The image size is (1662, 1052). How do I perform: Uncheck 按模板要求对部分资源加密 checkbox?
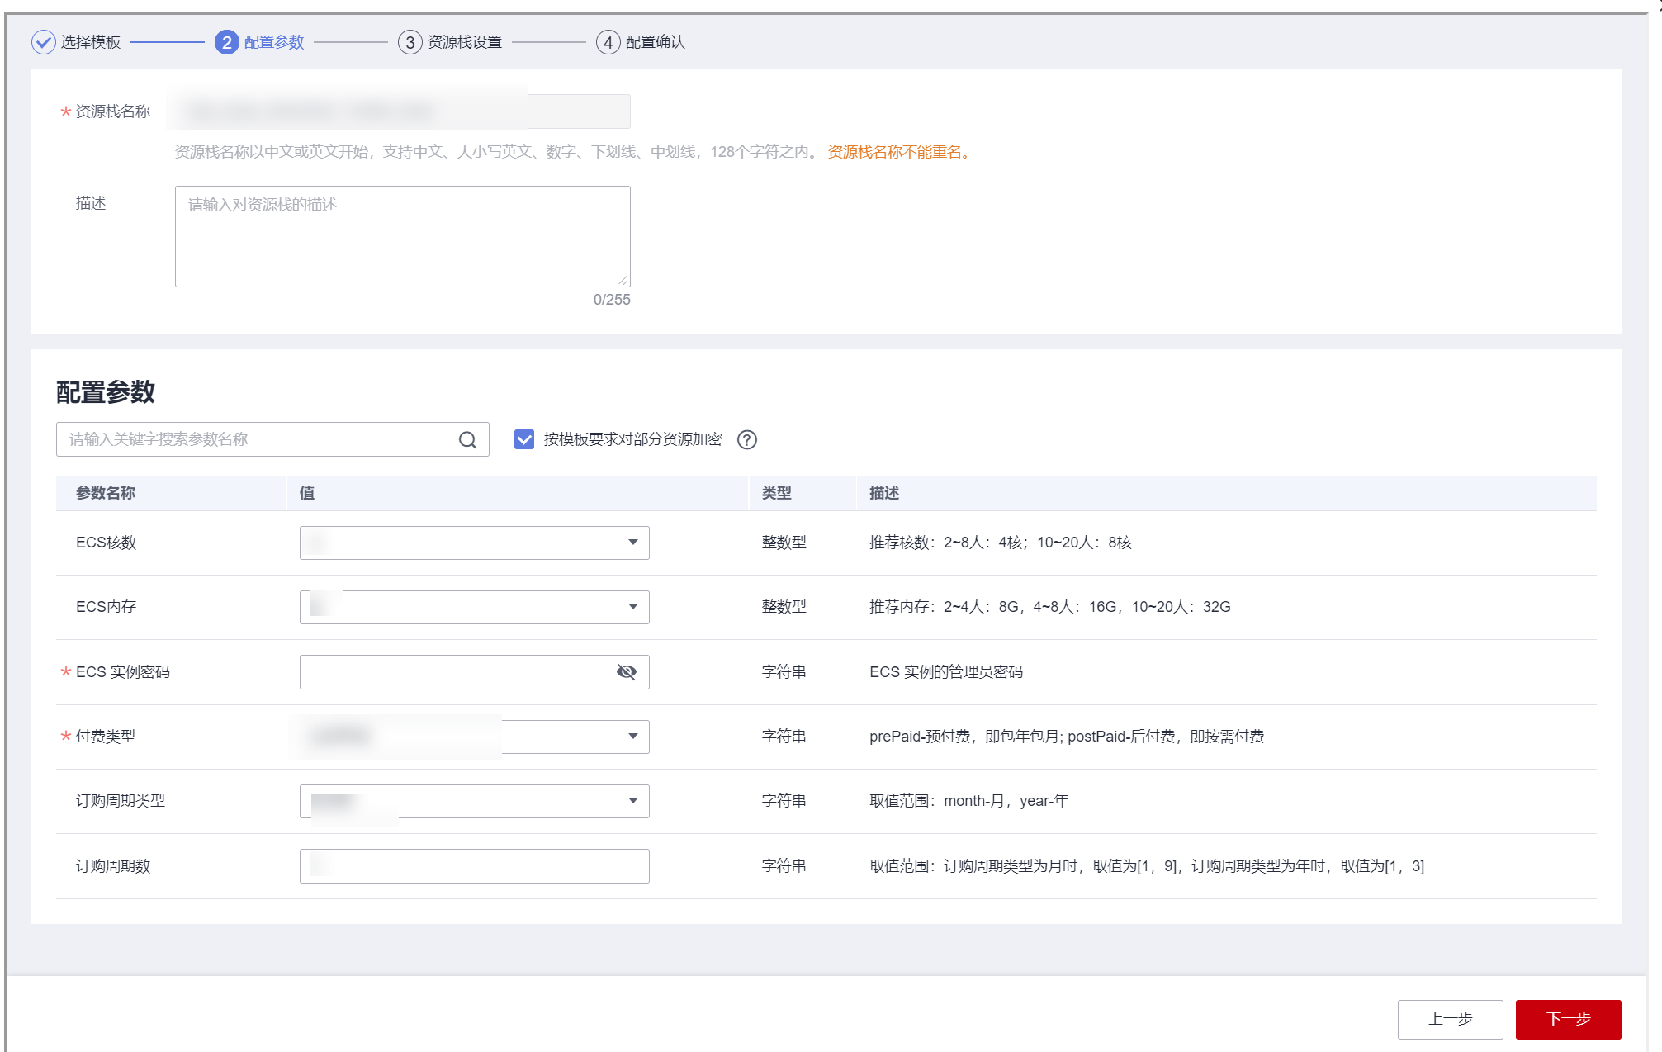click(524, 439)
